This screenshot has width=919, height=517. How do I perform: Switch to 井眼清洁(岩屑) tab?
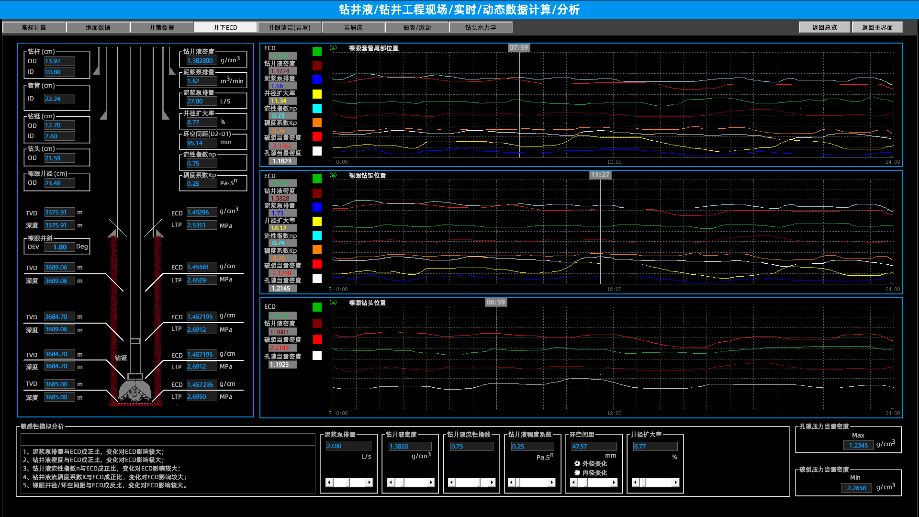290,27
